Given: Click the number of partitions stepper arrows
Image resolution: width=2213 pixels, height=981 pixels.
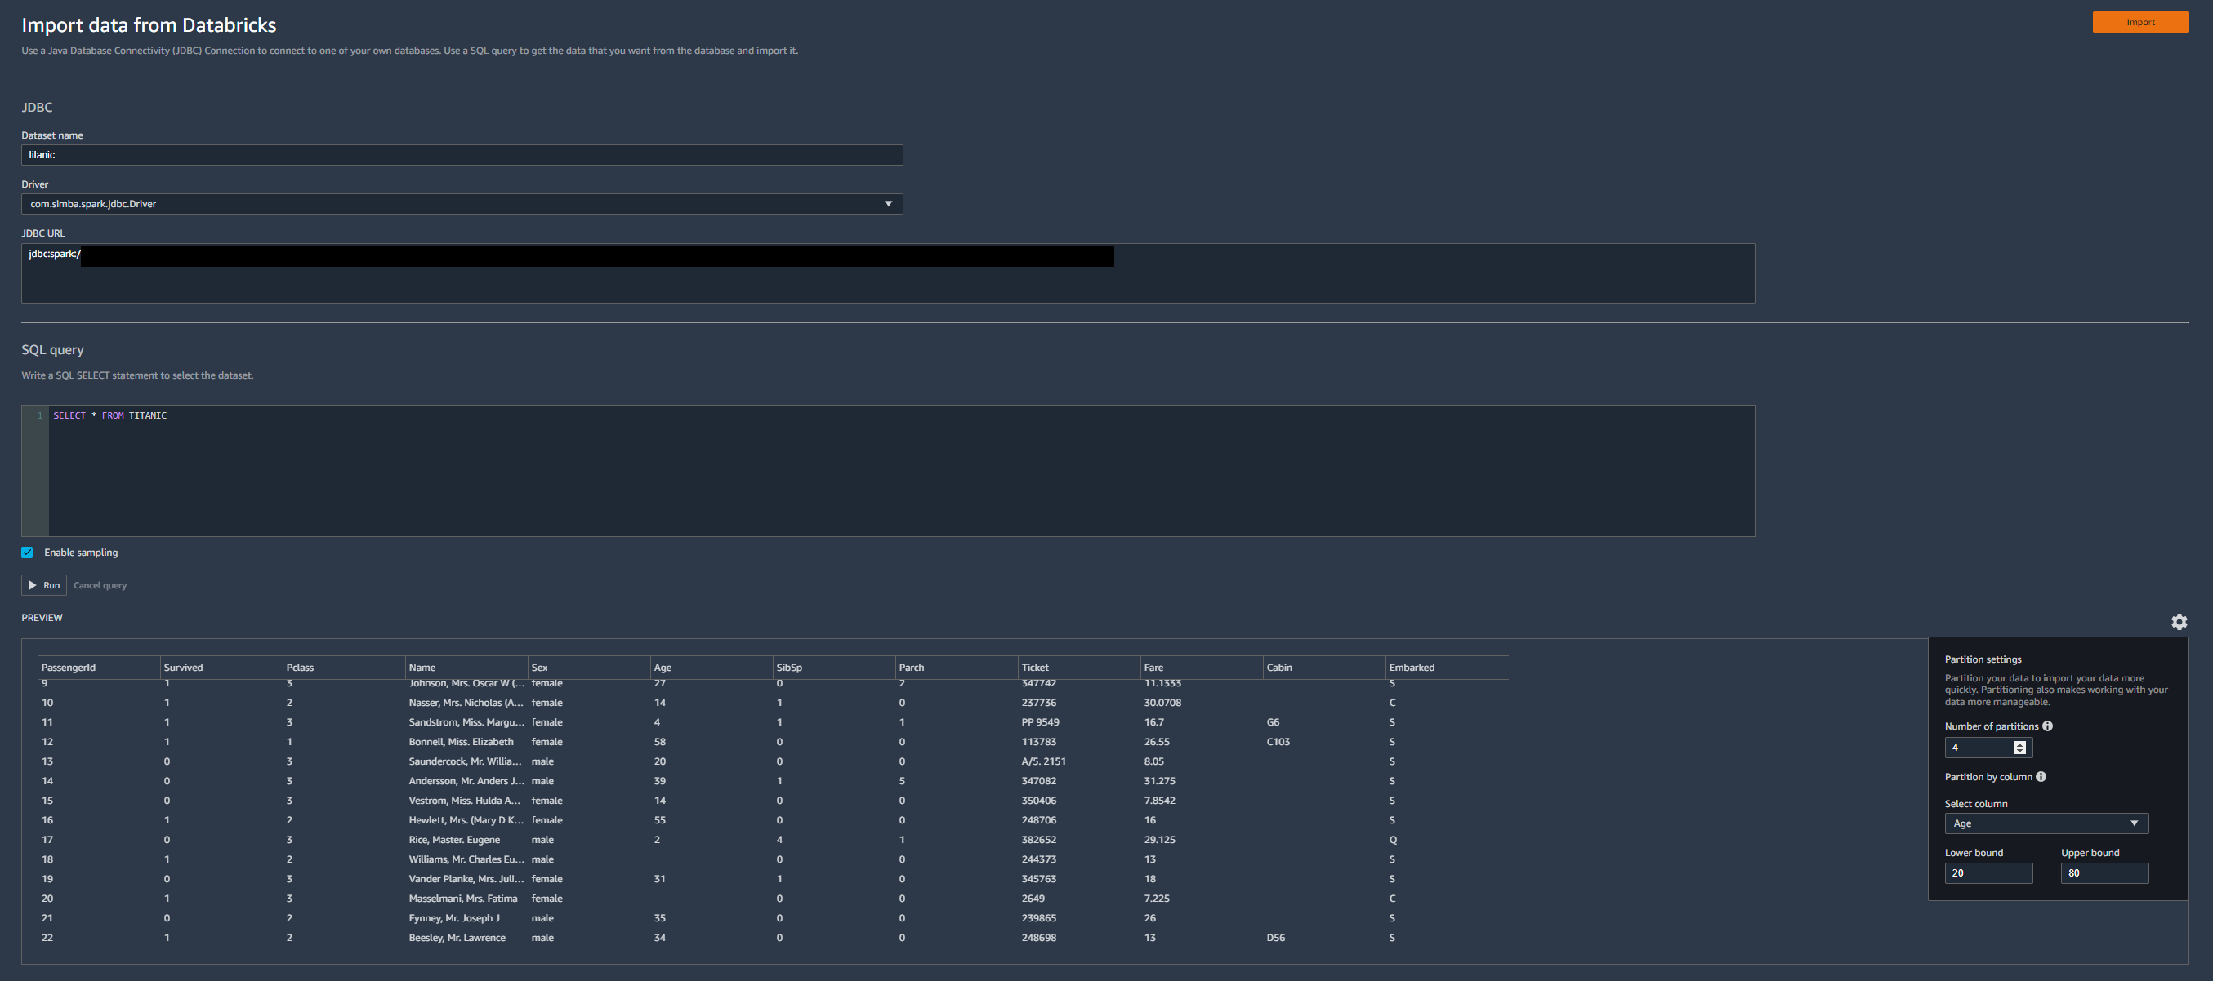Looking at the screenshot, I should (x=2019, y=748).
